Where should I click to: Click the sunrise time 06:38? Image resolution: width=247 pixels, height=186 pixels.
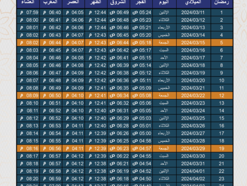(119, 73)
